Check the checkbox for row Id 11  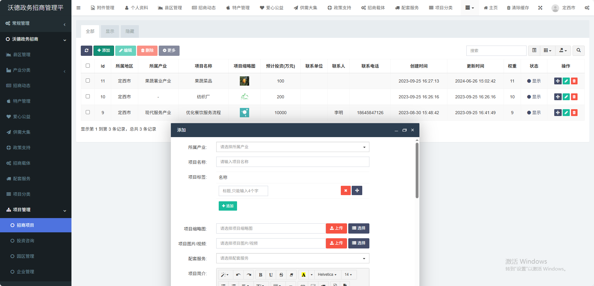[88, 81]
